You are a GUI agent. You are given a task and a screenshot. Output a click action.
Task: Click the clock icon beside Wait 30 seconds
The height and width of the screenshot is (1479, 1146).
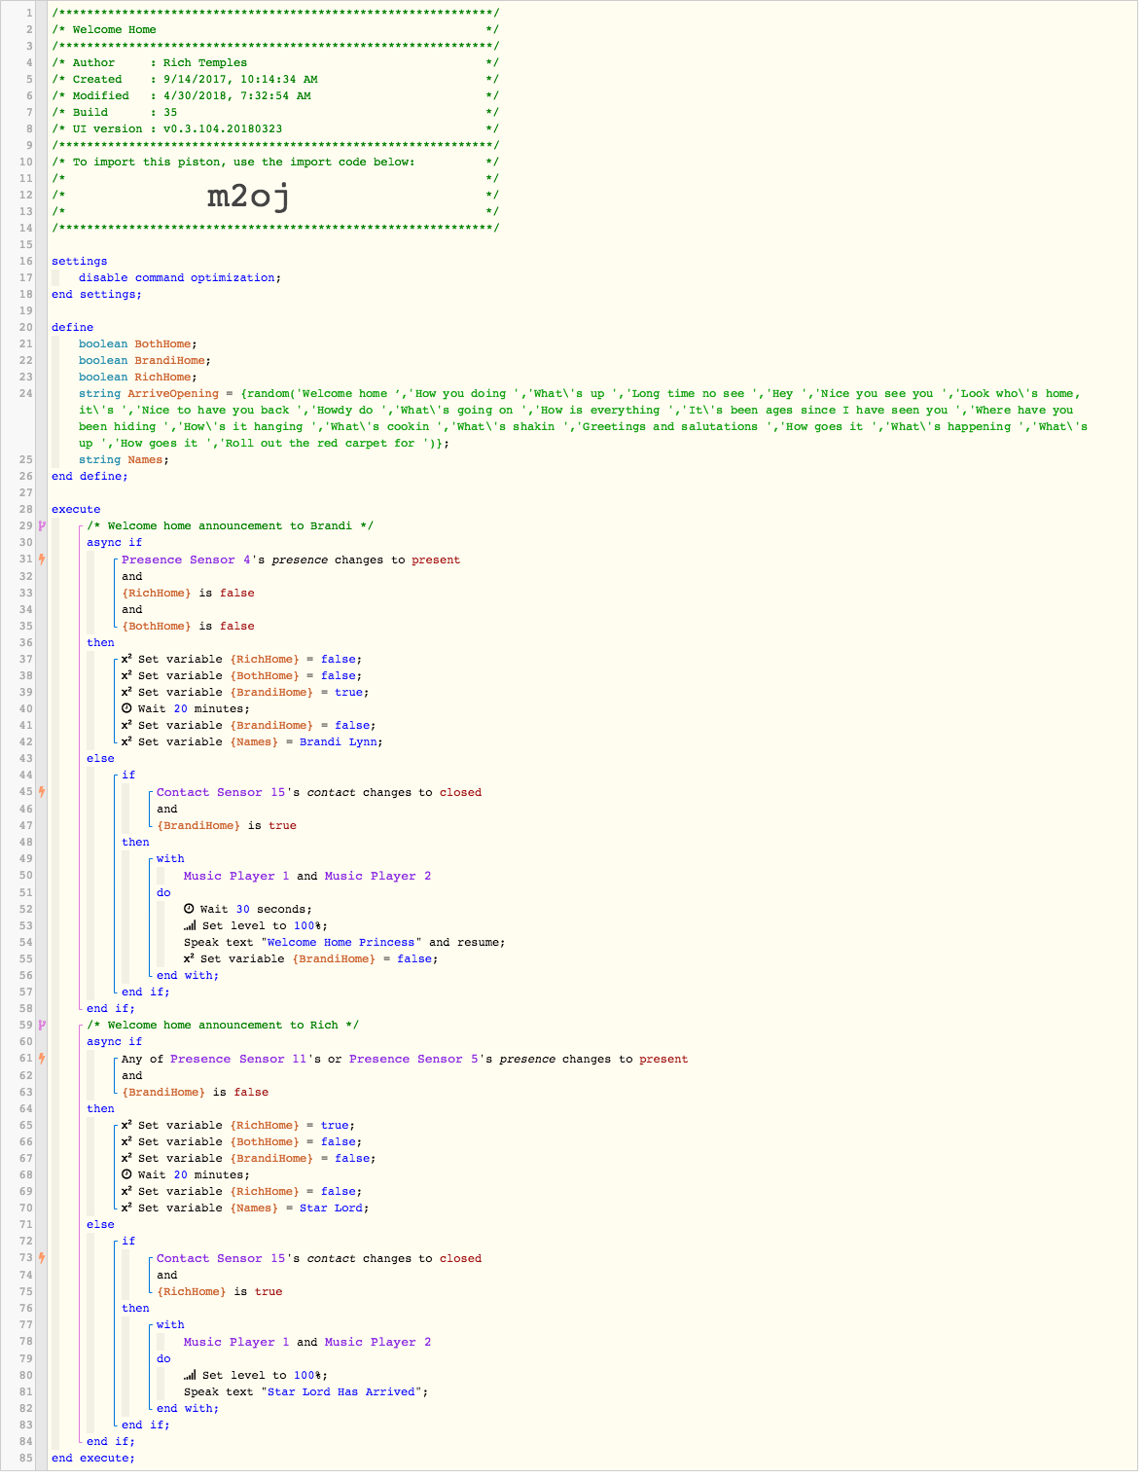[190, 909]
